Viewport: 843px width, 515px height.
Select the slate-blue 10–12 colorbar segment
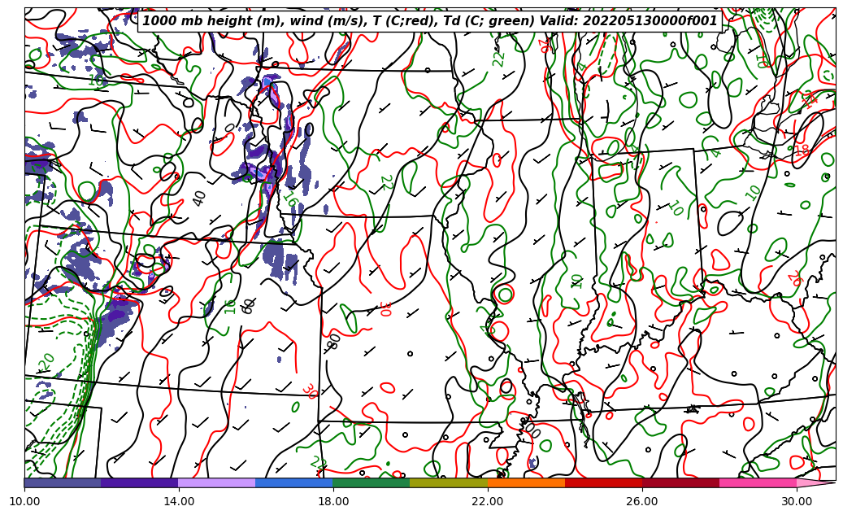click(63, 483)
